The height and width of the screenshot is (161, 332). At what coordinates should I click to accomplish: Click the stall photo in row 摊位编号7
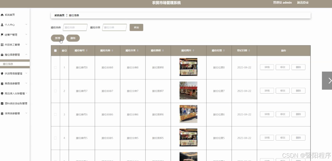tap(188, 91)
